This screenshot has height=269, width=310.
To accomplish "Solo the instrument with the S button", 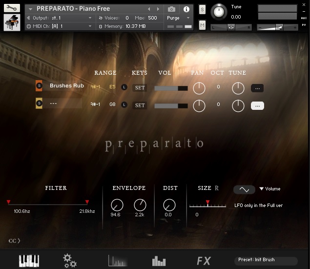I will (202, 9).
